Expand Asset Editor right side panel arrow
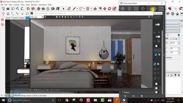This screenshot has height=103, width=183. [x=164, y=55]
